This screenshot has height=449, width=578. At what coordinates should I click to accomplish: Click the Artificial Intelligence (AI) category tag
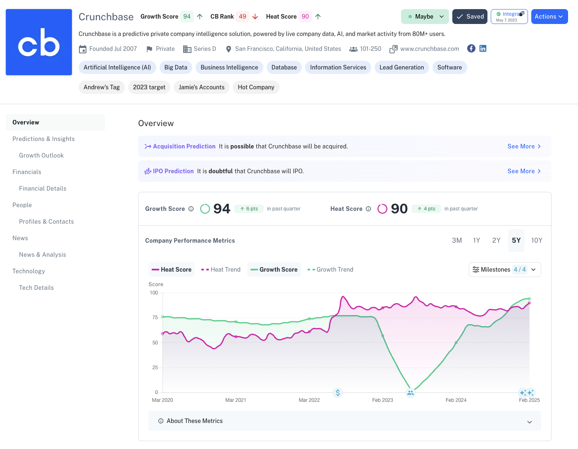pos(117,67)
